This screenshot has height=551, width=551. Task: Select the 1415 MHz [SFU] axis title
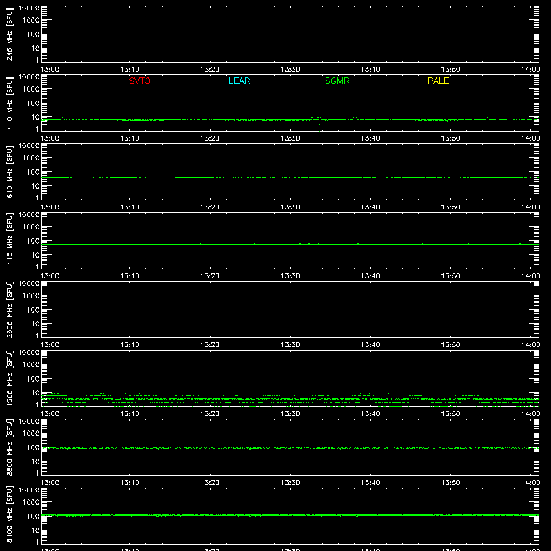(9, 240)
